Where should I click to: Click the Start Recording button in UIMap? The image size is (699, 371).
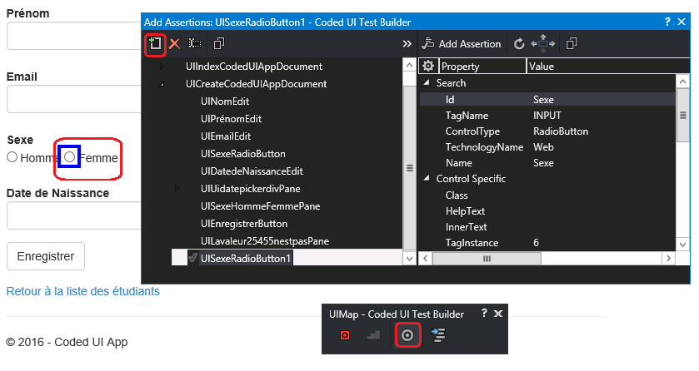[x=345, y=334]
